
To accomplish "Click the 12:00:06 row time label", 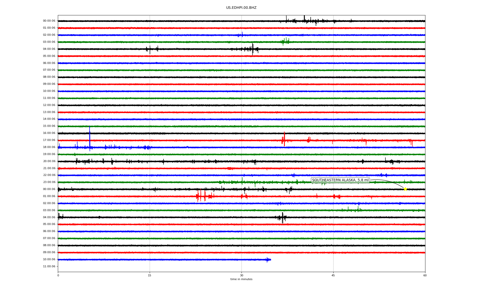I will coord(49,105).
